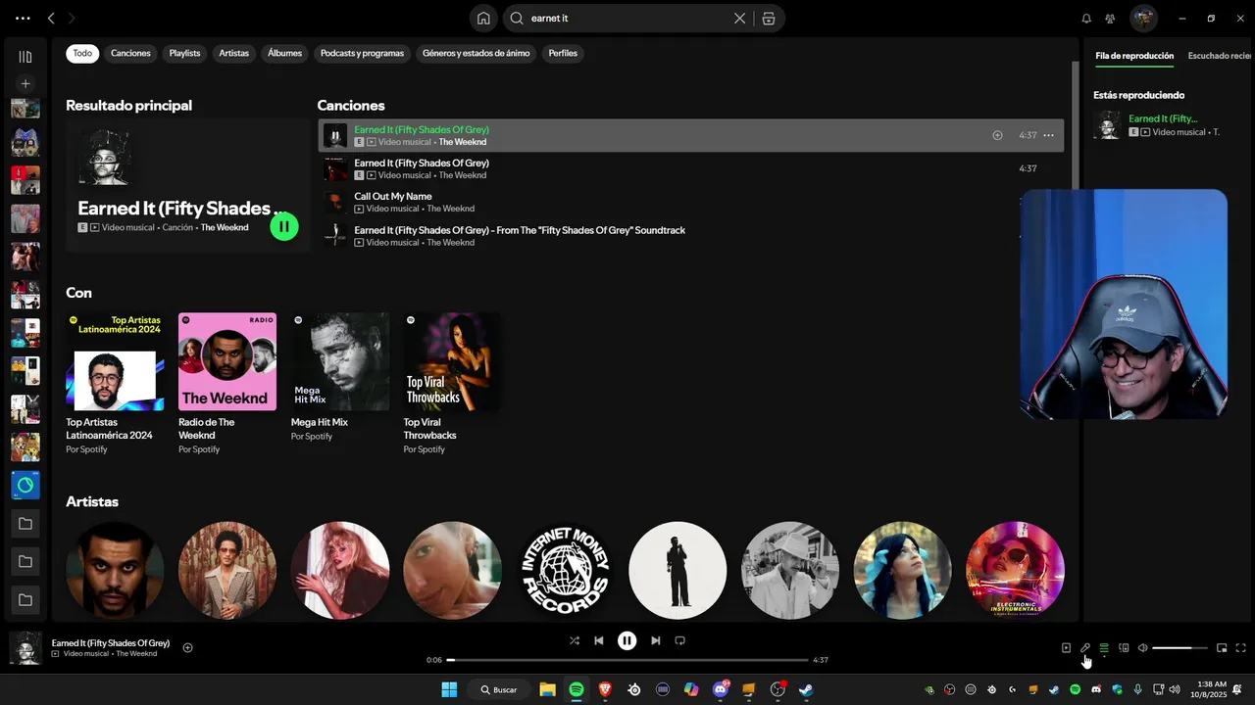This screenshot has height=705, width=1255.
Task: Open Steam from the taskbar
Action: (x=806, y=689)
